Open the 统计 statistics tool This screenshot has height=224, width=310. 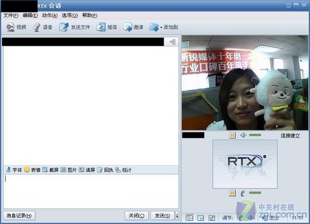(x=123, y=170)
